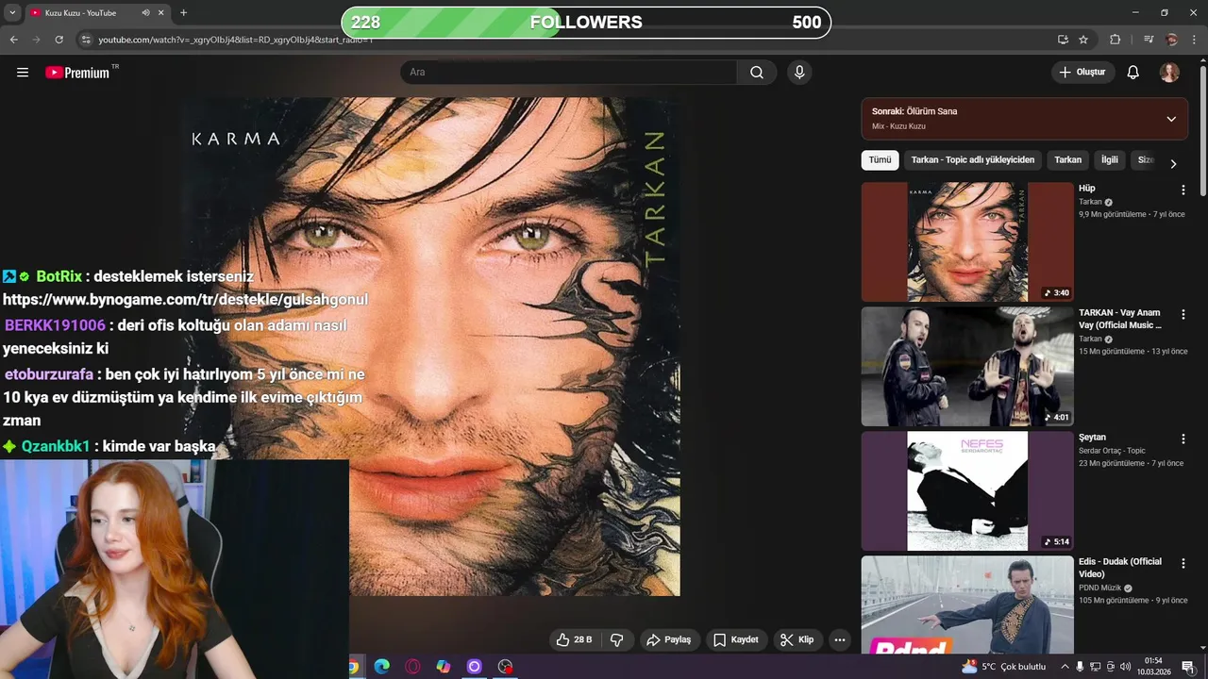1208x679 pixels.
Task: Install app icon in address bar
Action: tap(1063, 40)
